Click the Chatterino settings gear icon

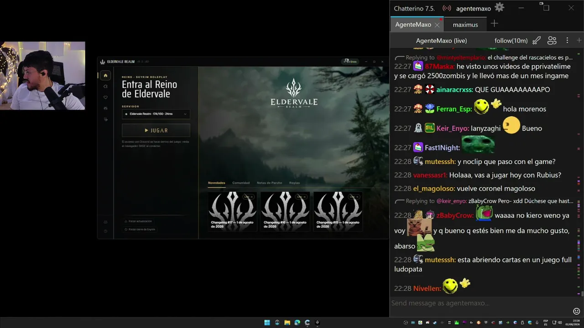pos(500,8)
